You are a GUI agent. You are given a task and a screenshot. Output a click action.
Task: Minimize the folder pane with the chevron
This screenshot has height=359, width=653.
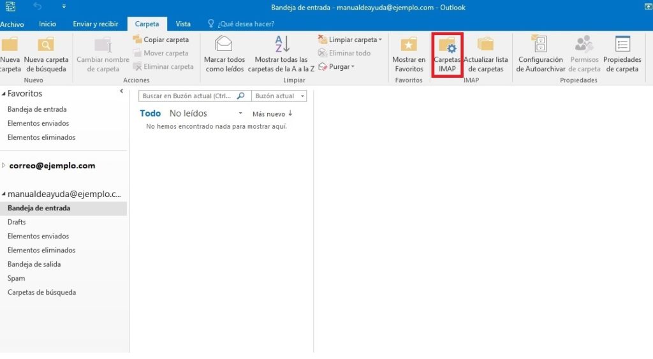point(121,91)
